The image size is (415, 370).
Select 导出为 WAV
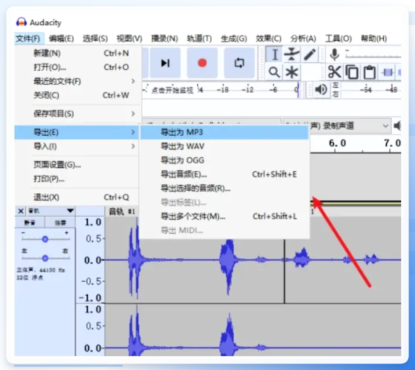click(x=225, y=146)
